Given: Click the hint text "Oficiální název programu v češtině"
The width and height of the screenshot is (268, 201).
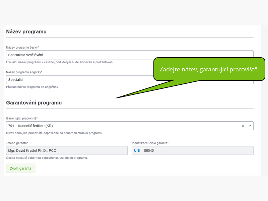Looking at the screenshot, I should (x=30, y=62).
